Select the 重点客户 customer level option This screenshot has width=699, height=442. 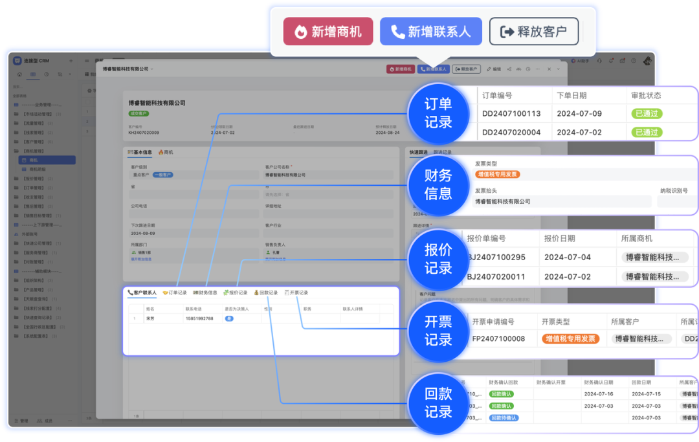coord(141,175)
